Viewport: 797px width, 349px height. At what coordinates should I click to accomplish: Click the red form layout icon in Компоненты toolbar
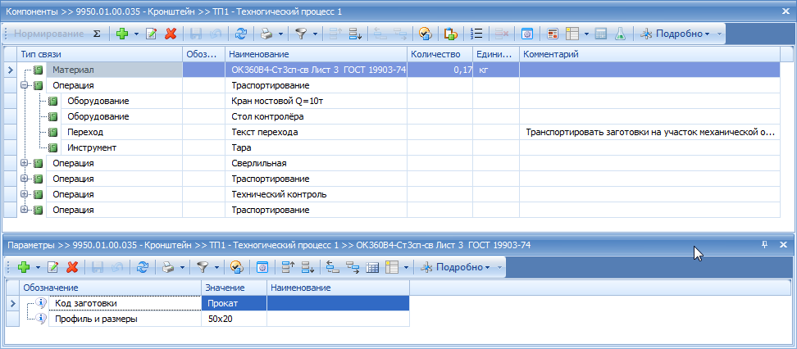click(553, 34)
